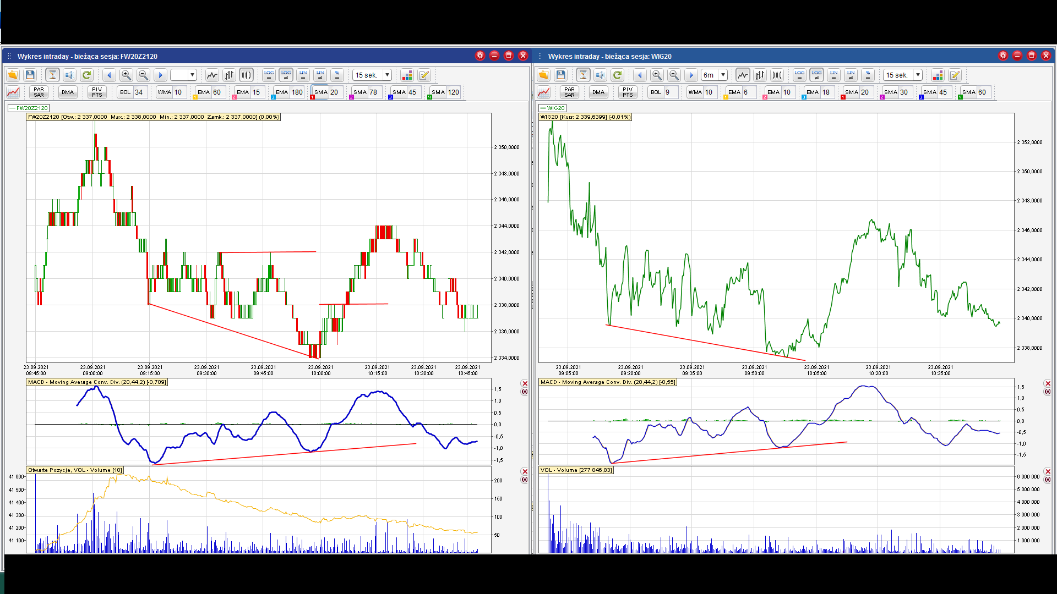Move forward in time on the WIG20 chart

click(x=691, y=75)
